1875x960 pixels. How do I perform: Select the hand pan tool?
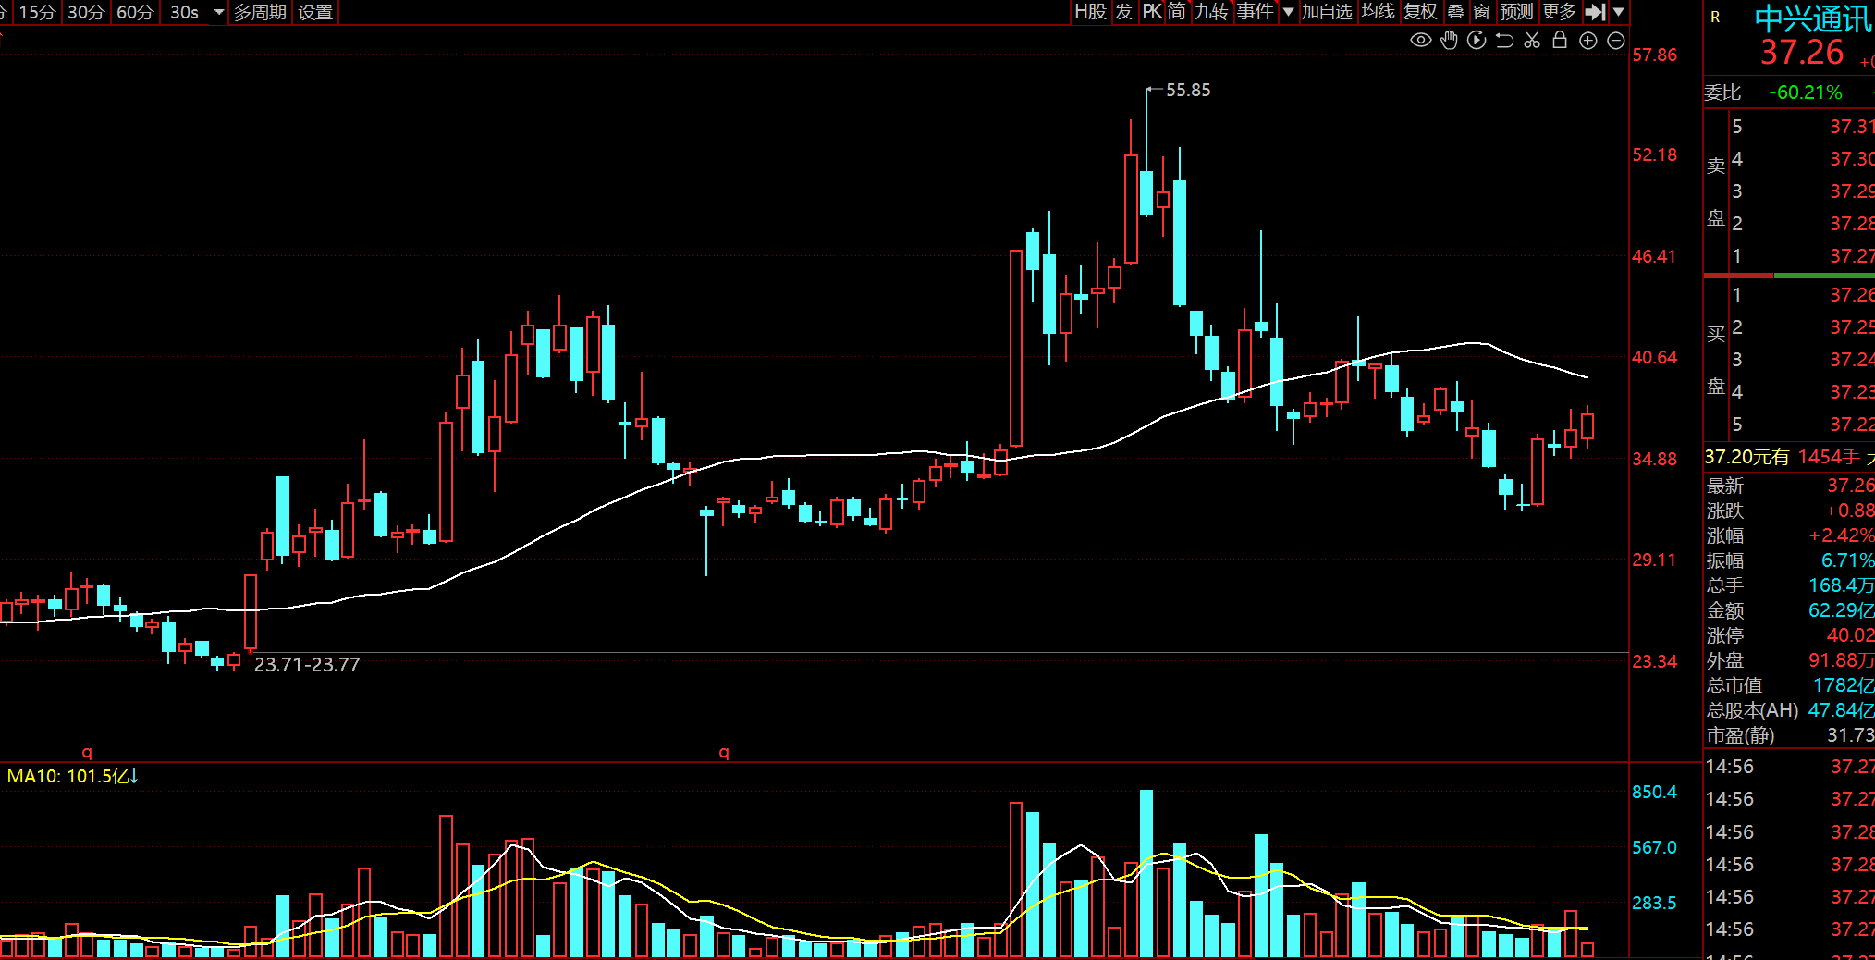[1449, 40]
